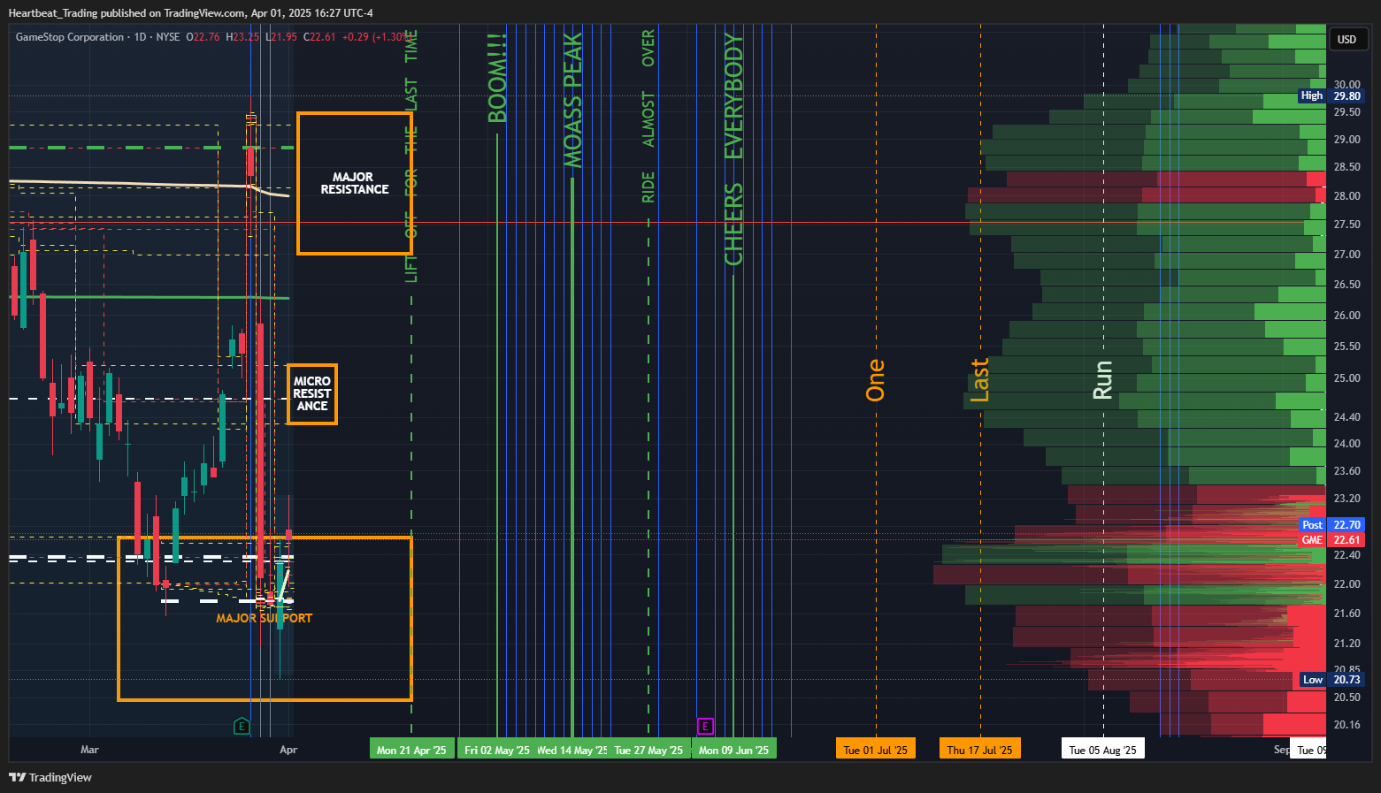Viewport: 1381px width, 793px height.
Task: Click the MOASS PEAK vertical label
Action: point(573,100)
